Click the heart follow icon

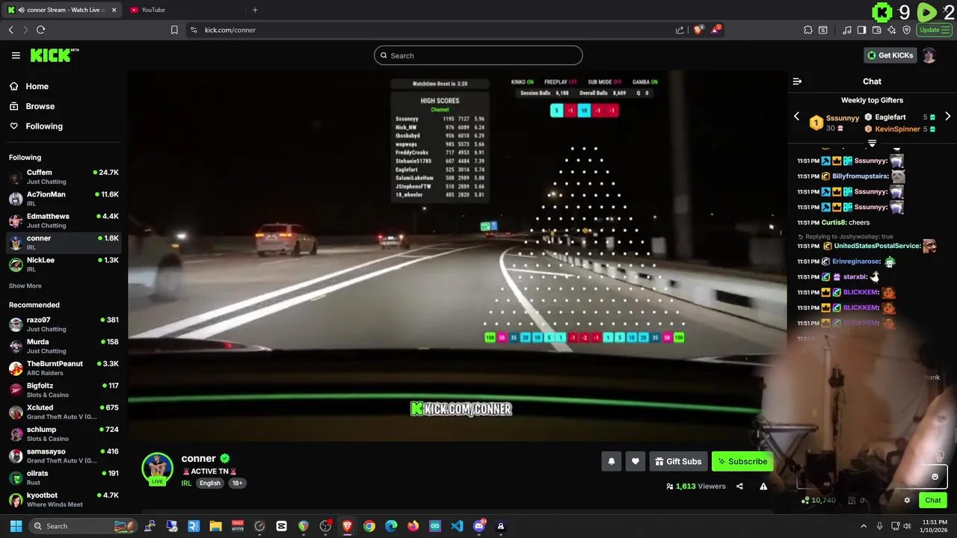[x=636, y=462]
